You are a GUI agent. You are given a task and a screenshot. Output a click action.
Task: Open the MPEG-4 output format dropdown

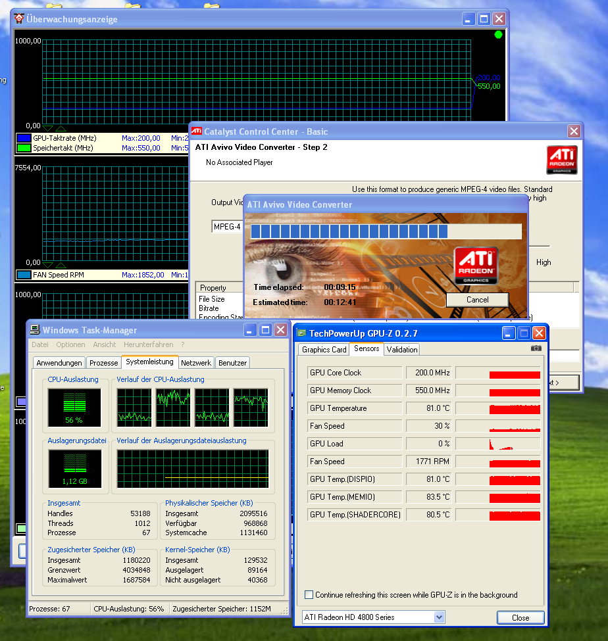click(227, 226)
